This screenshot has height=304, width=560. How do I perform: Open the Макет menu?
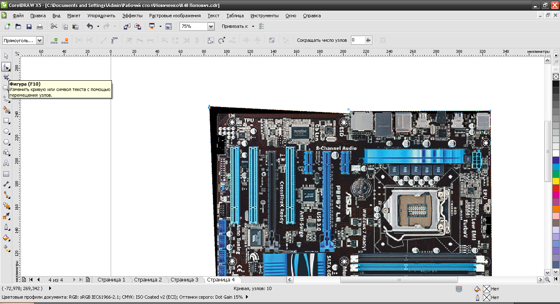click(74, 16)
